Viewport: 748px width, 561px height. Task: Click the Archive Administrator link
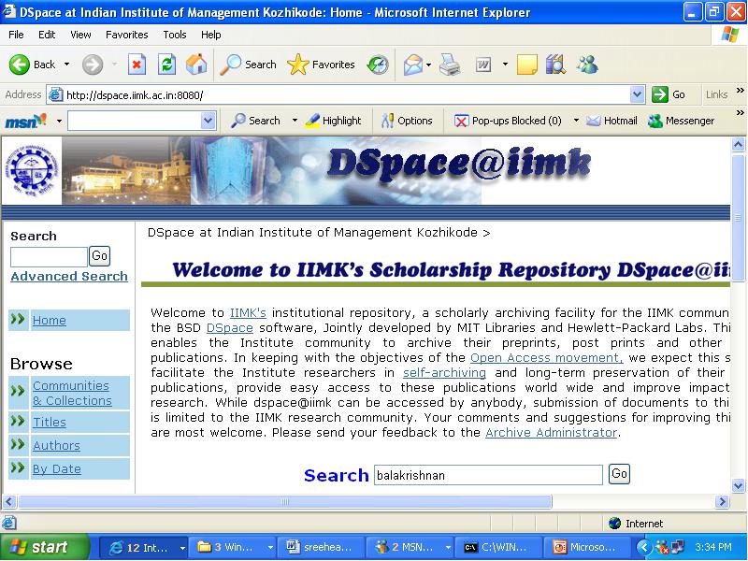pos(552,433)
